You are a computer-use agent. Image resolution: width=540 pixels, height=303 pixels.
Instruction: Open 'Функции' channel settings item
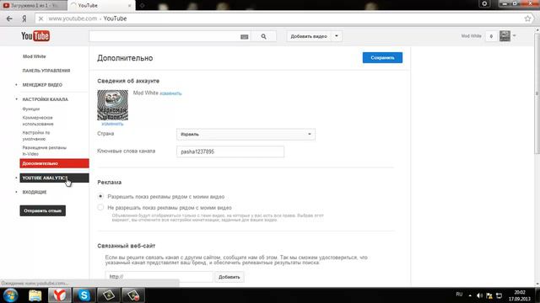(x=31, y=109)
